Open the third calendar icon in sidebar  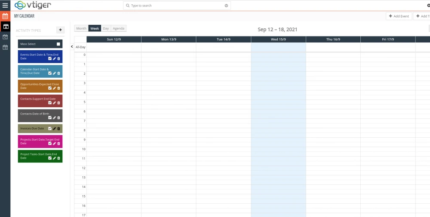coord(5,37)
